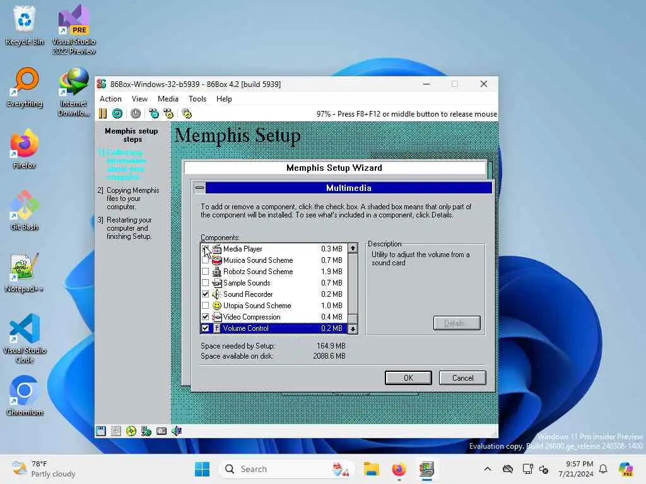
Task: Launch Chromium from the desktop
Action: point(25,396)
